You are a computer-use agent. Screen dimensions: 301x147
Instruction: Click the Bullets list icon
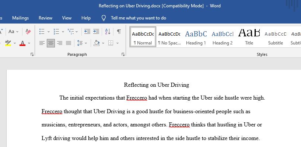pos(42,31)
